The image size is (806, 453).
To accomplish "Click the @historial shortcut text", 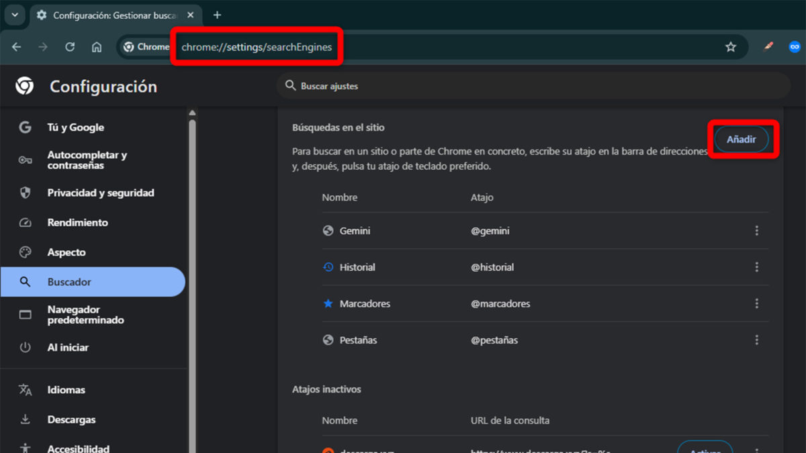I will [x=492, y=267].
